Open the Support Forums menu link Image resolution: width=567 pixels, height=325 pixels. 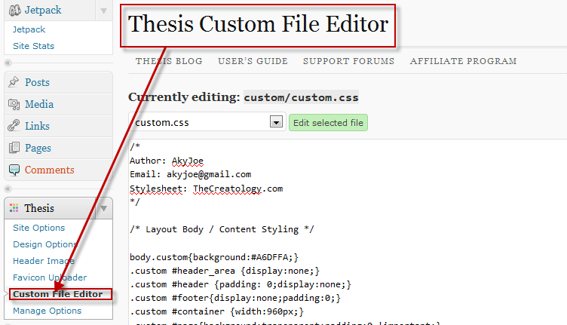[x=348, y=61]
